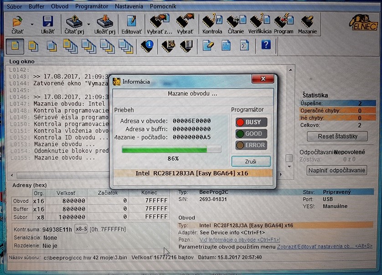
Task: Click the red BUSY indicator
Action: (251, 122)
